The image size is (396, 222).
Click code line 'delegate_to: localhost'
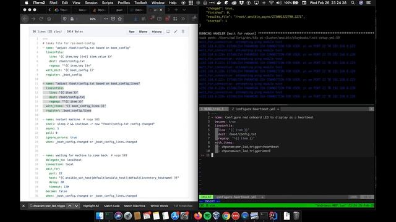coord(64,160)
